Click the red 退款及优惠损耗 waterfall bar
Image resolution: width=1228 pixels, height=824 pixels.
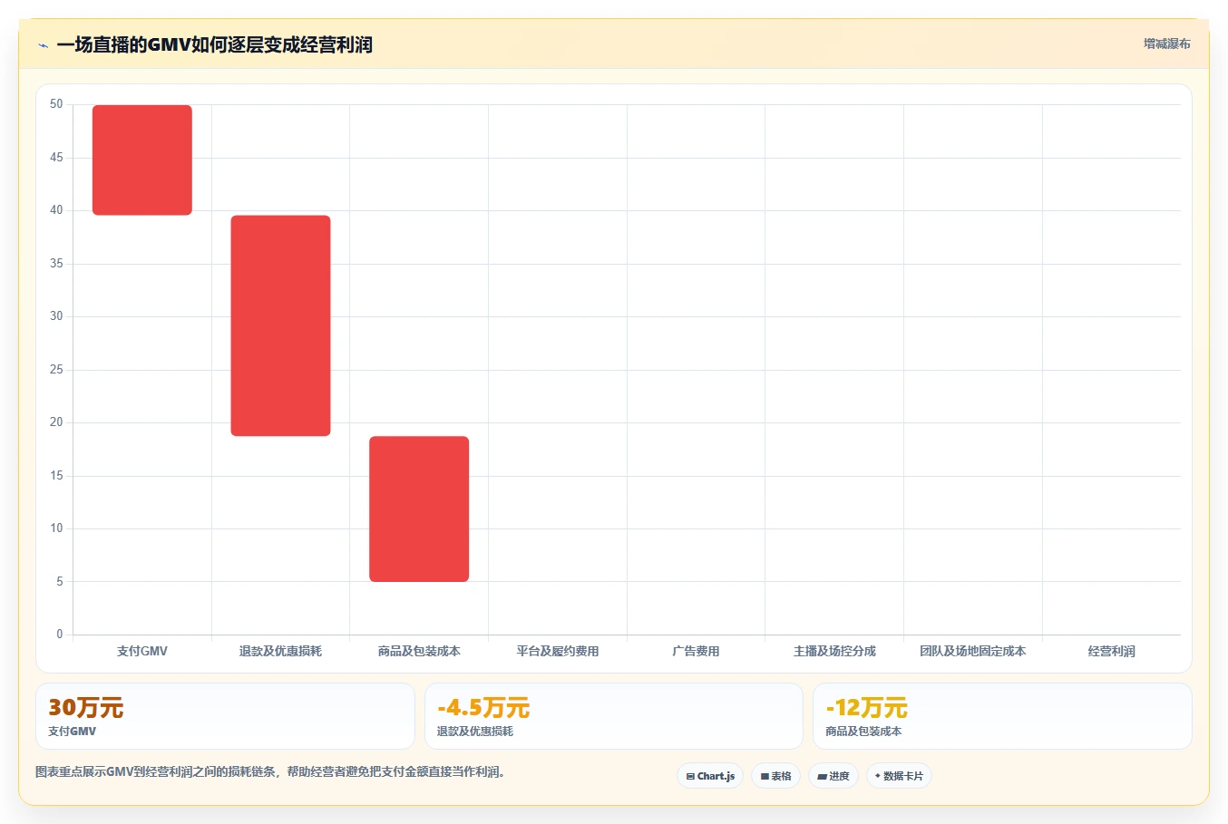pyautogui.click(x=280, y=325)
